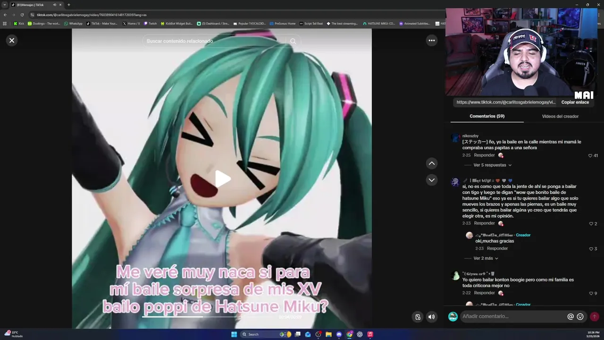Like nikoszby's comment with 41 likes
Screen dimensions: 604x340
tap(590, 155)
